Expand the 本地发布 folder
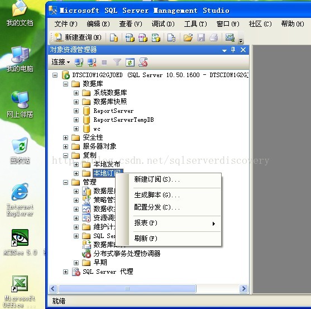This screenshot has height=309, width=311. tap(76, 164)
